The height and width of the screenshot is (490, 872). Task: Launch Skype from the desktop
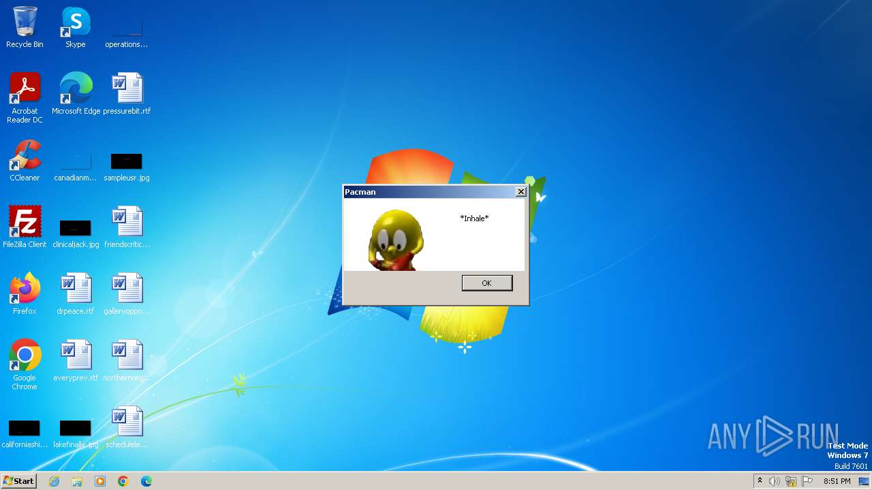[x=76, y=27]
